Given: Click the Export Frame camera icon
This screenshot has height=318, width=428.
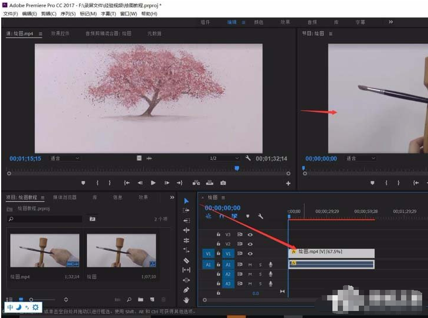Looking at the screenshot, I should click(223, 183).
